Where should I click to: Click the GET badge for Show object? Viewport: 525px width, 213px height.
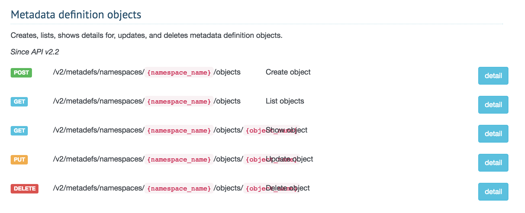(19, 130)
